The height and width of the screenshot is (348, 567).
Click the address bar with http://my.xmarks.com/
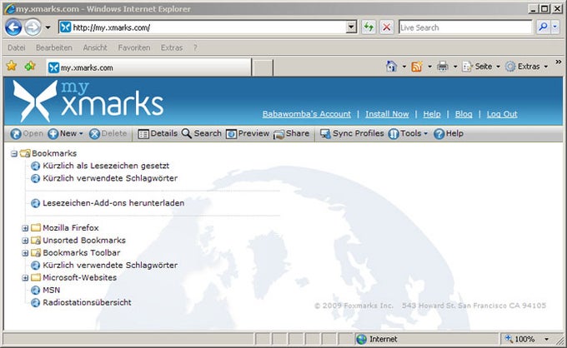202,27
